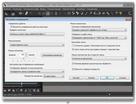Rotate image right with toolbar icon
Viewport: 136px width, 104px height.
click(99, 13)
